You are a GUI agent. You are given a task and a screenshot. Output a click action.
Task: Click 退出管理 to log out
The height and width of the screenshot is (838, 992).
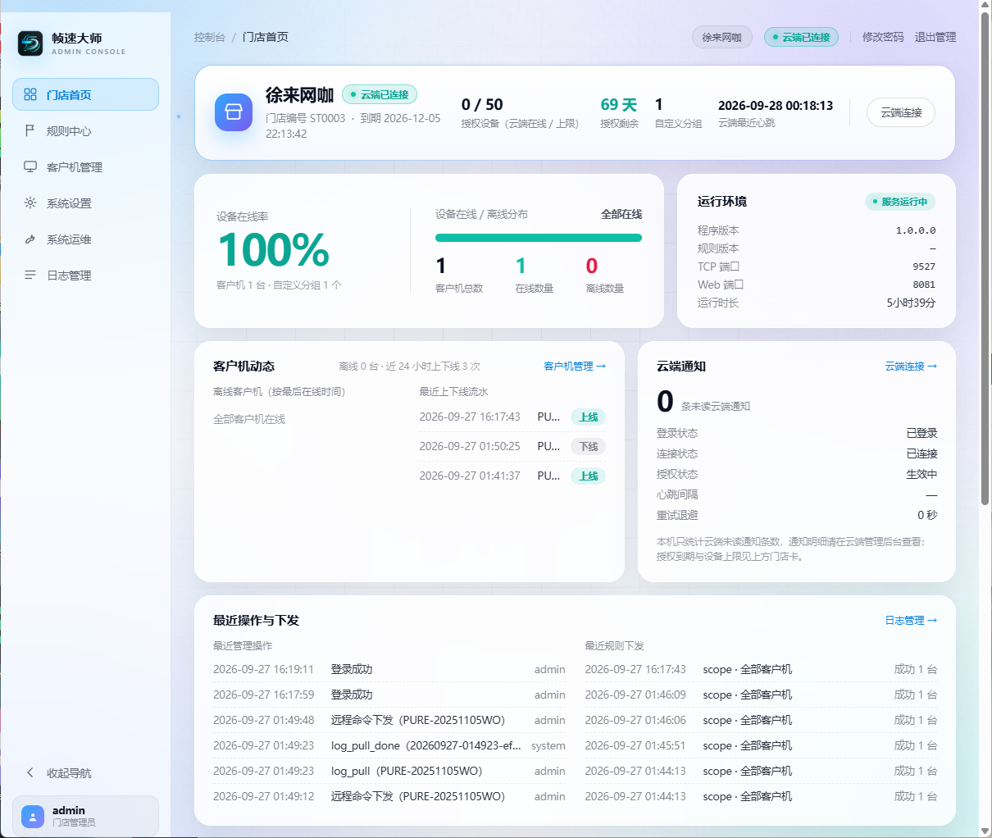point(935,37)
